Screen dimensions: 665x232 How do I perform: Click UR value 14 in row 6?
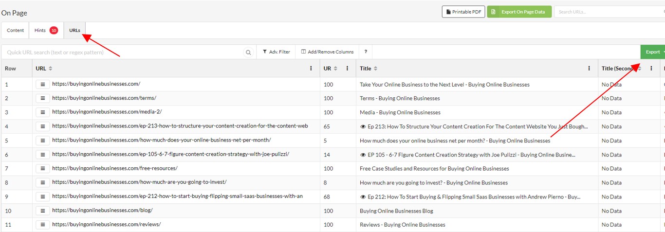[327, 155]
